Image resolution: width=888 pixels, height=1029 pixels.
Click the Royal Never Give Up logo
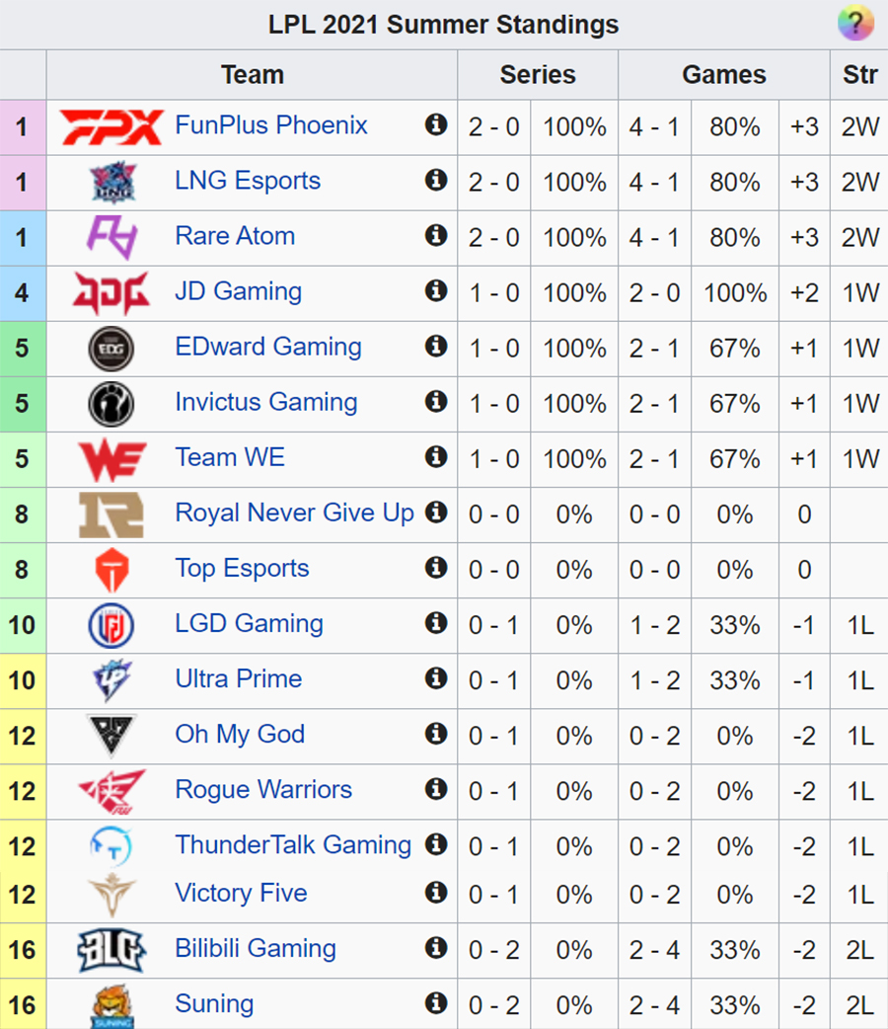[111, 514]
